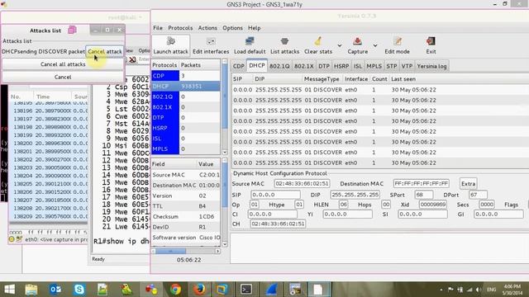
Task: Click Cancel attack in Attacks list
Action: click(x=105, y=51)
